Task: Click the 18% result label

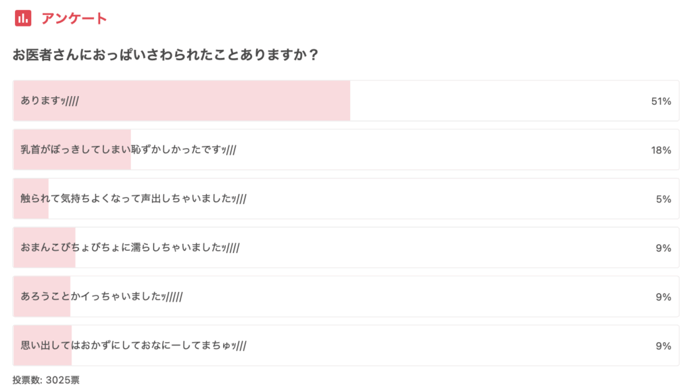Action: click(x=661, y=150)
